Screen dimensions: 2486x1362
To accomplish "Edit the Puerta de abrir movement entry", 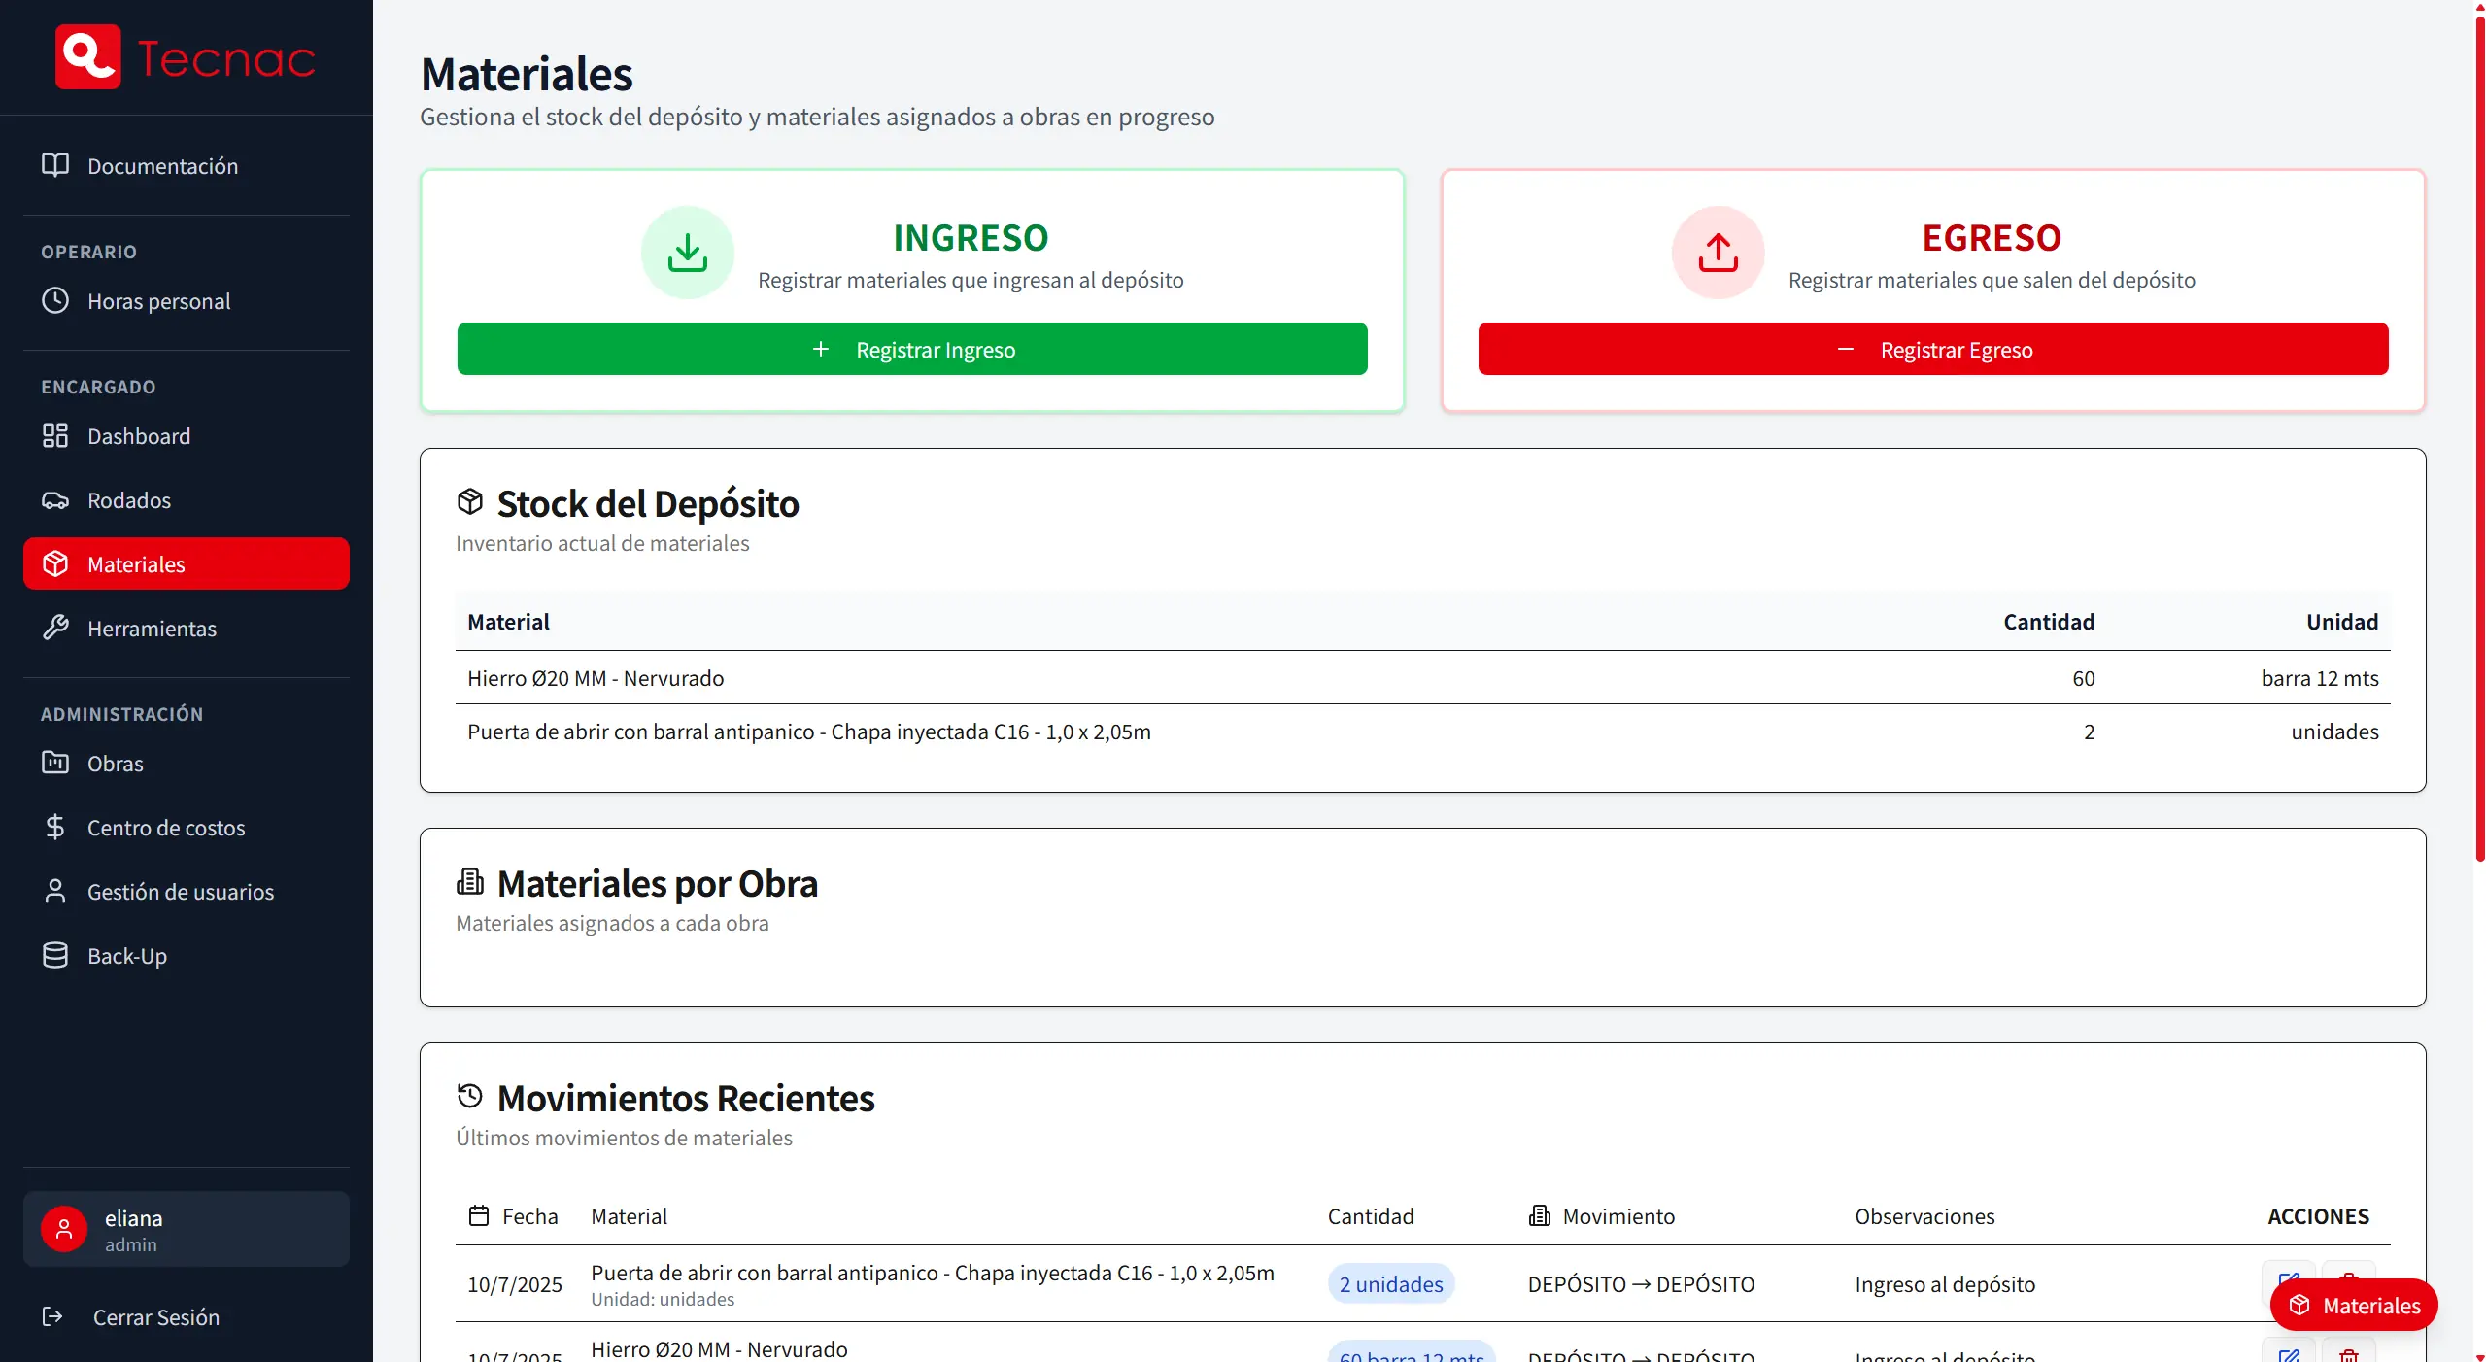I will [x=2288, y=1280].
